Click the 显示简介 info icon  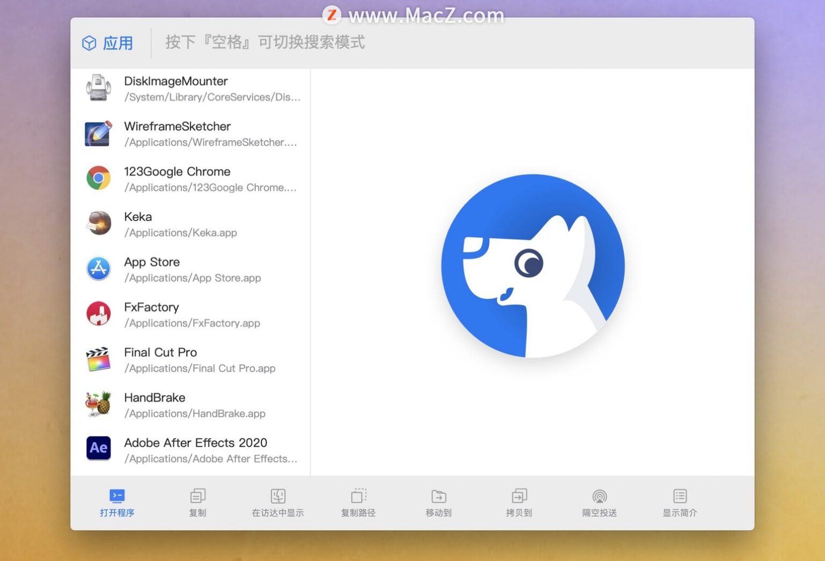680,496
